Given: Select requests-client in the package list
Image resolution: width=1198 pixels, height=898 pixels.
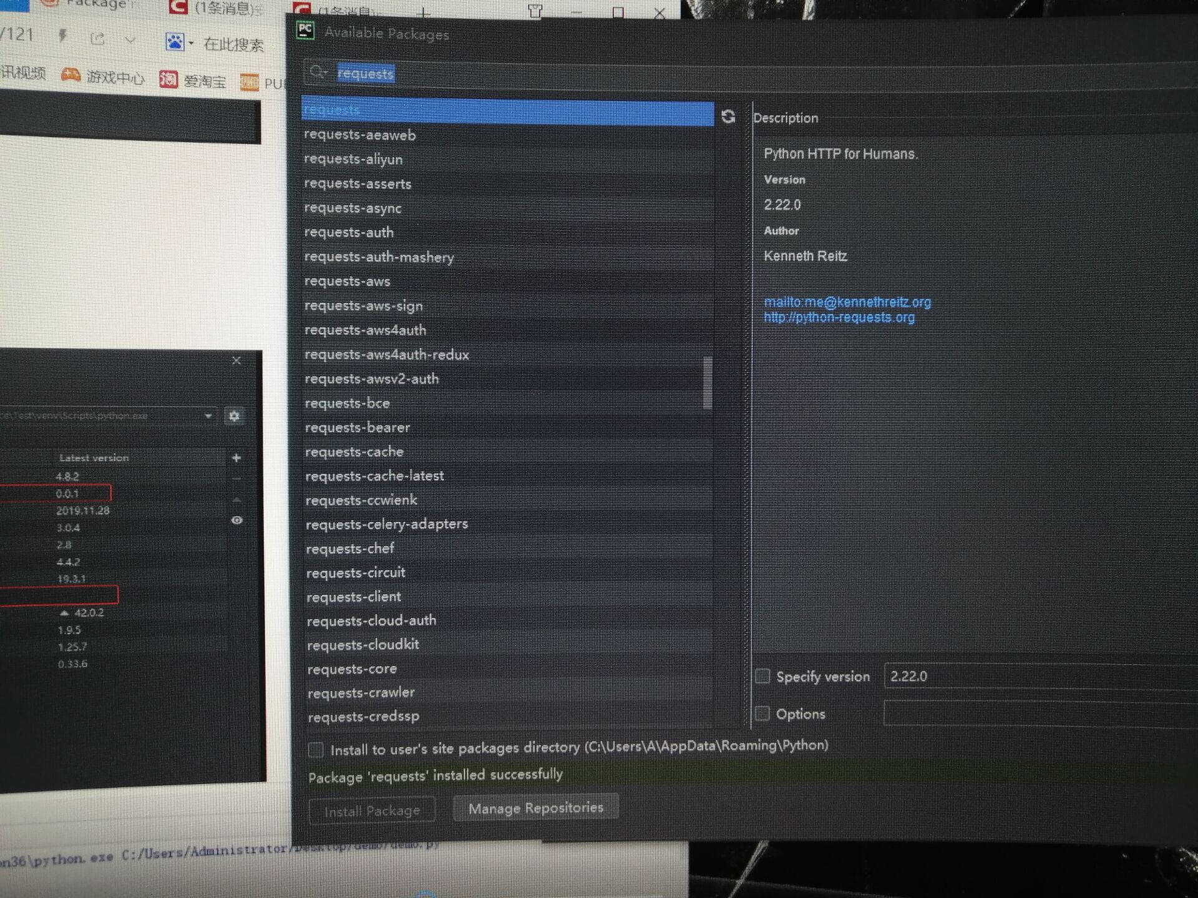Looking at the screenshot, I should point(507,597).
